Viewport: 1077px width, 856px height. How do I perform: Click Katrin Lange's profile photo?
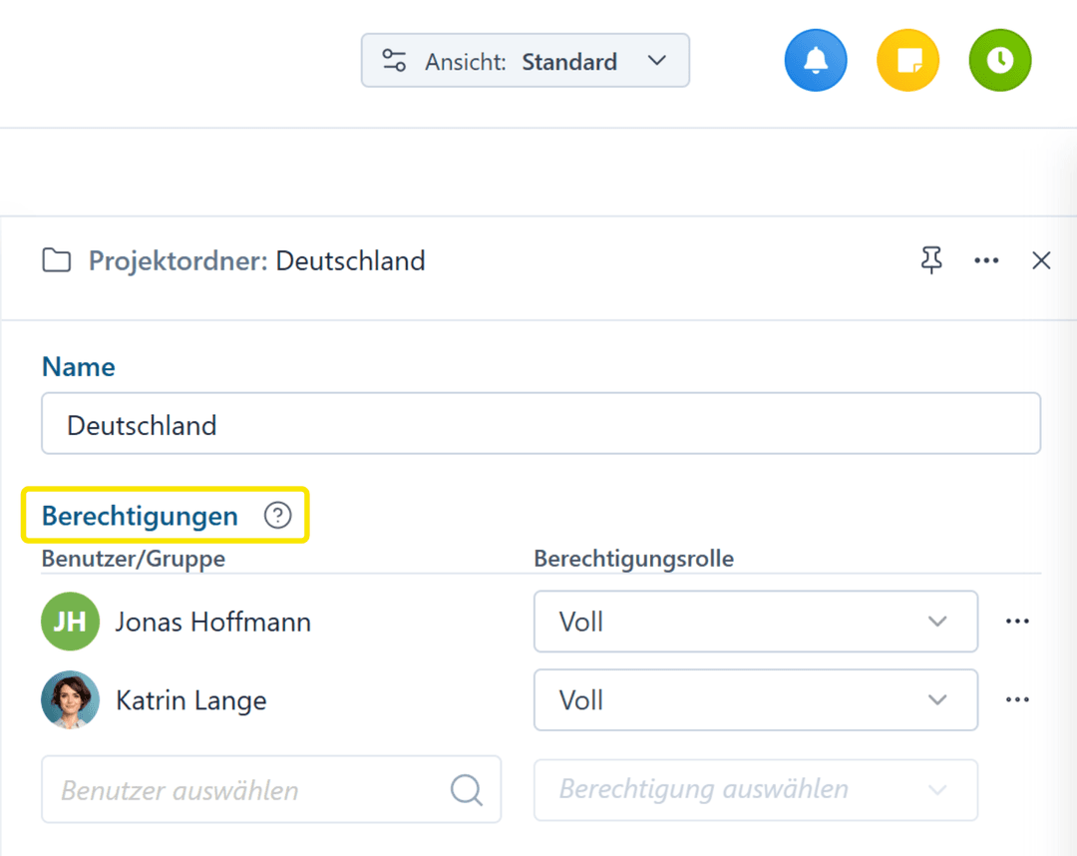point(70,700)
